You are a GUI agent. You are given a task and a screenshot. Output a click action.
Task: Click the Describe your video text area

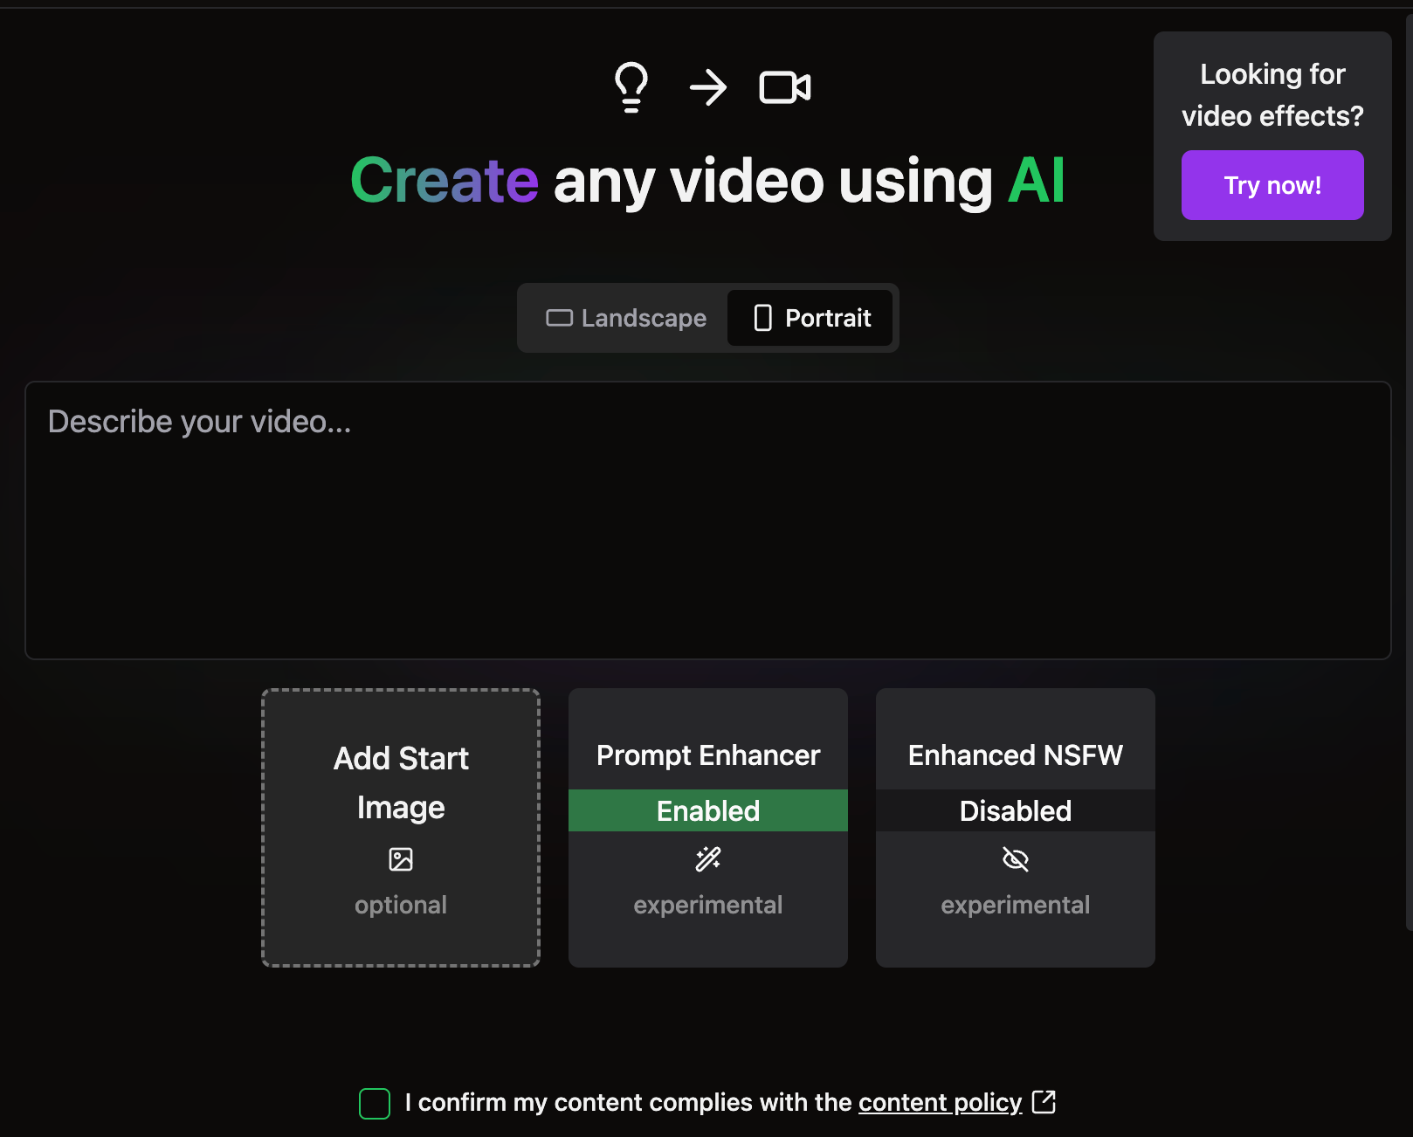(x=707, y=520)
